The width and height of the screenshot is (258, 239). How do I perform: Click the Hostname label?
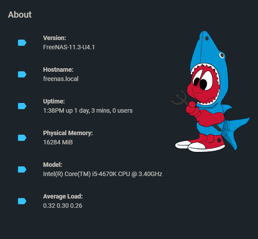(x=58, y=70)
